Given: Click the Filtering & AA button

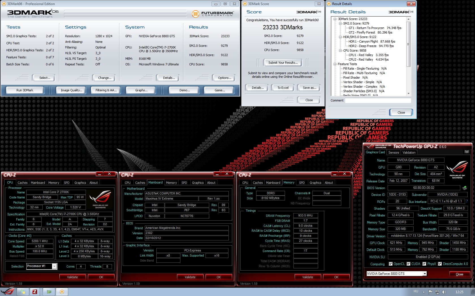Looking at the screenshot, I should (106, 90).
